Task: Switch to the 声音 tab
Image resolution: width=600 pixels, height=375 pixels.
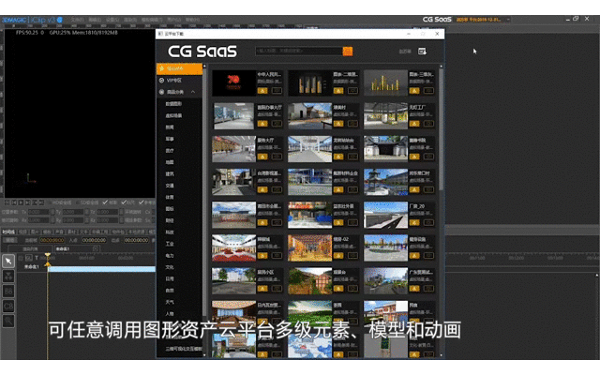Action: pyautogui.click(x=59, y=232)
